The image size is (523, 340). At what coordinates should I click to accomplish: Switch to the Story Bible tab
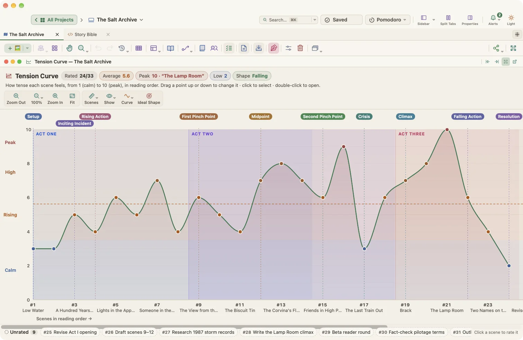85,34
